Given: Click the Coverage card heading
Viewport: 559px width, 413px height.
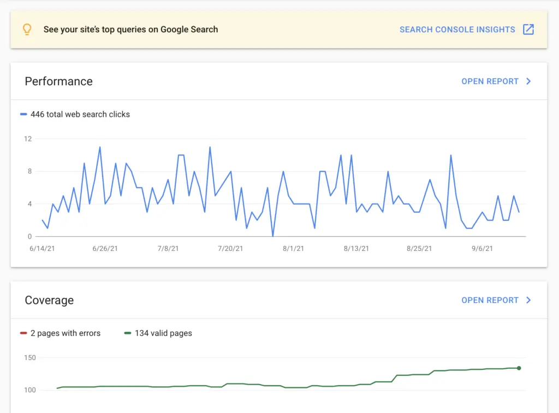Looking at the screenshot, I should (49, 300).
